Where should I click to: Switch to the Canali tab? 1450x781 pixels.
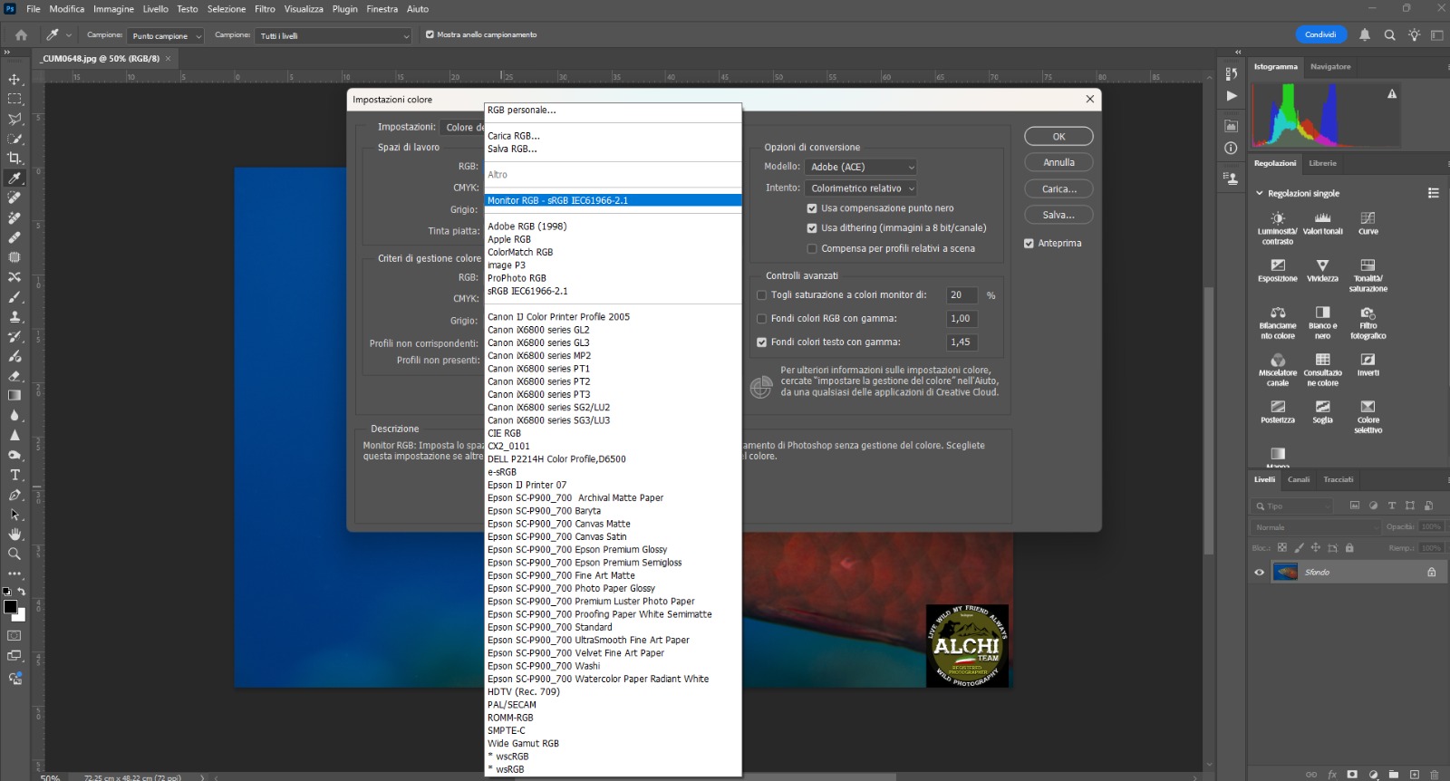point(1299,479)
